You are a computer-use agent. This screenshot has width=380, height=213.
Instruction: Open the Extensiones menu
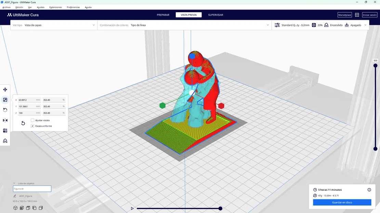click(x=55, y=7)
